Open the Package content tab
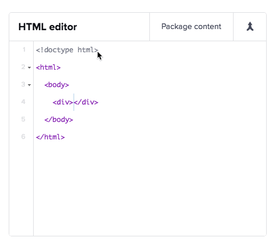The height and width of the screenshot is (248, 276). click(191, 27)
